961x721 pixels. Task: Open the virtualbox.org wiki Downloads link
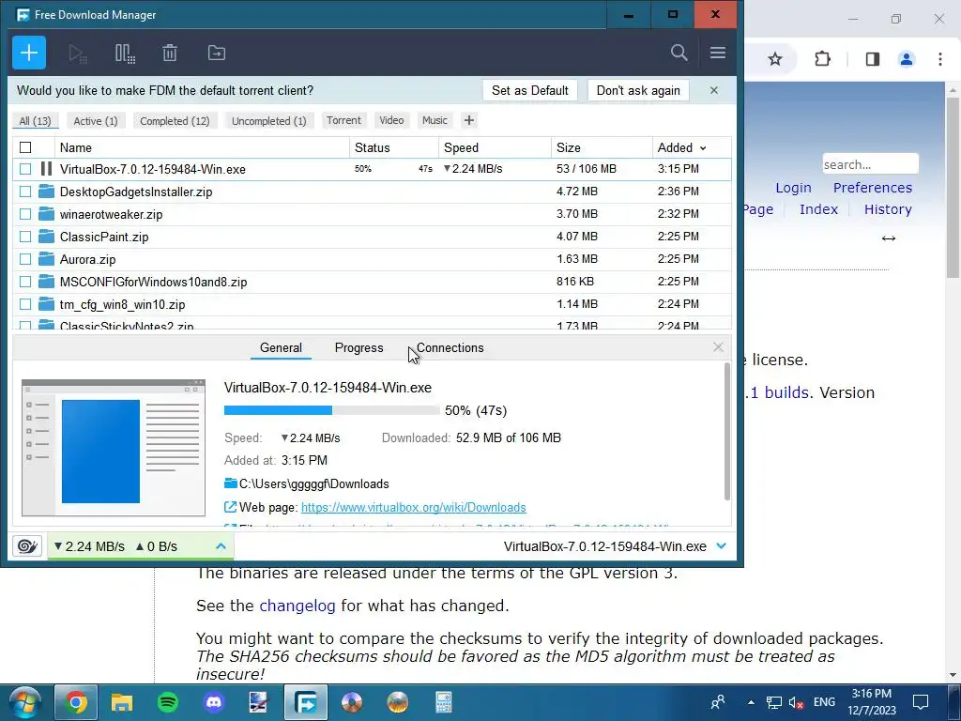(x=414, y=507)
